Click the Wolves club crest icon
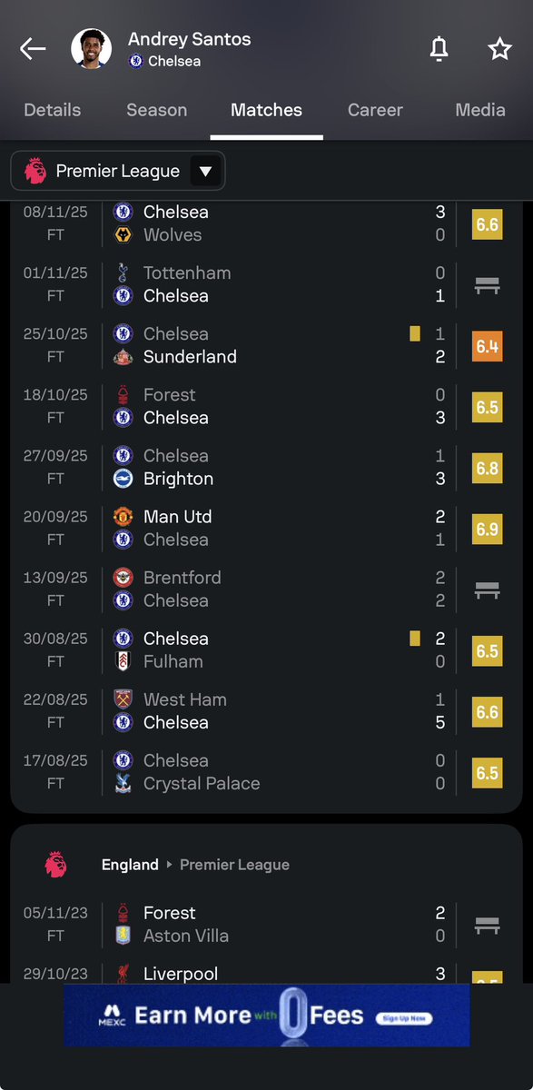This screenshot has width=533, height=1090. (x=123, y=235)
